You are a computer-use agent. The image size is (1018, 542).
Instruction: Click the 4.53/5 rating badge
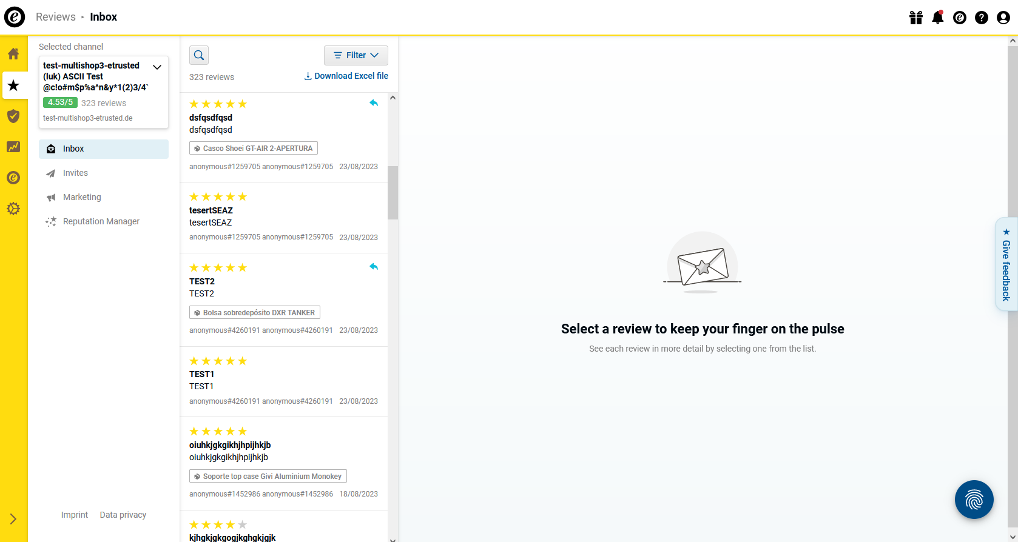[x=60, y=102]
